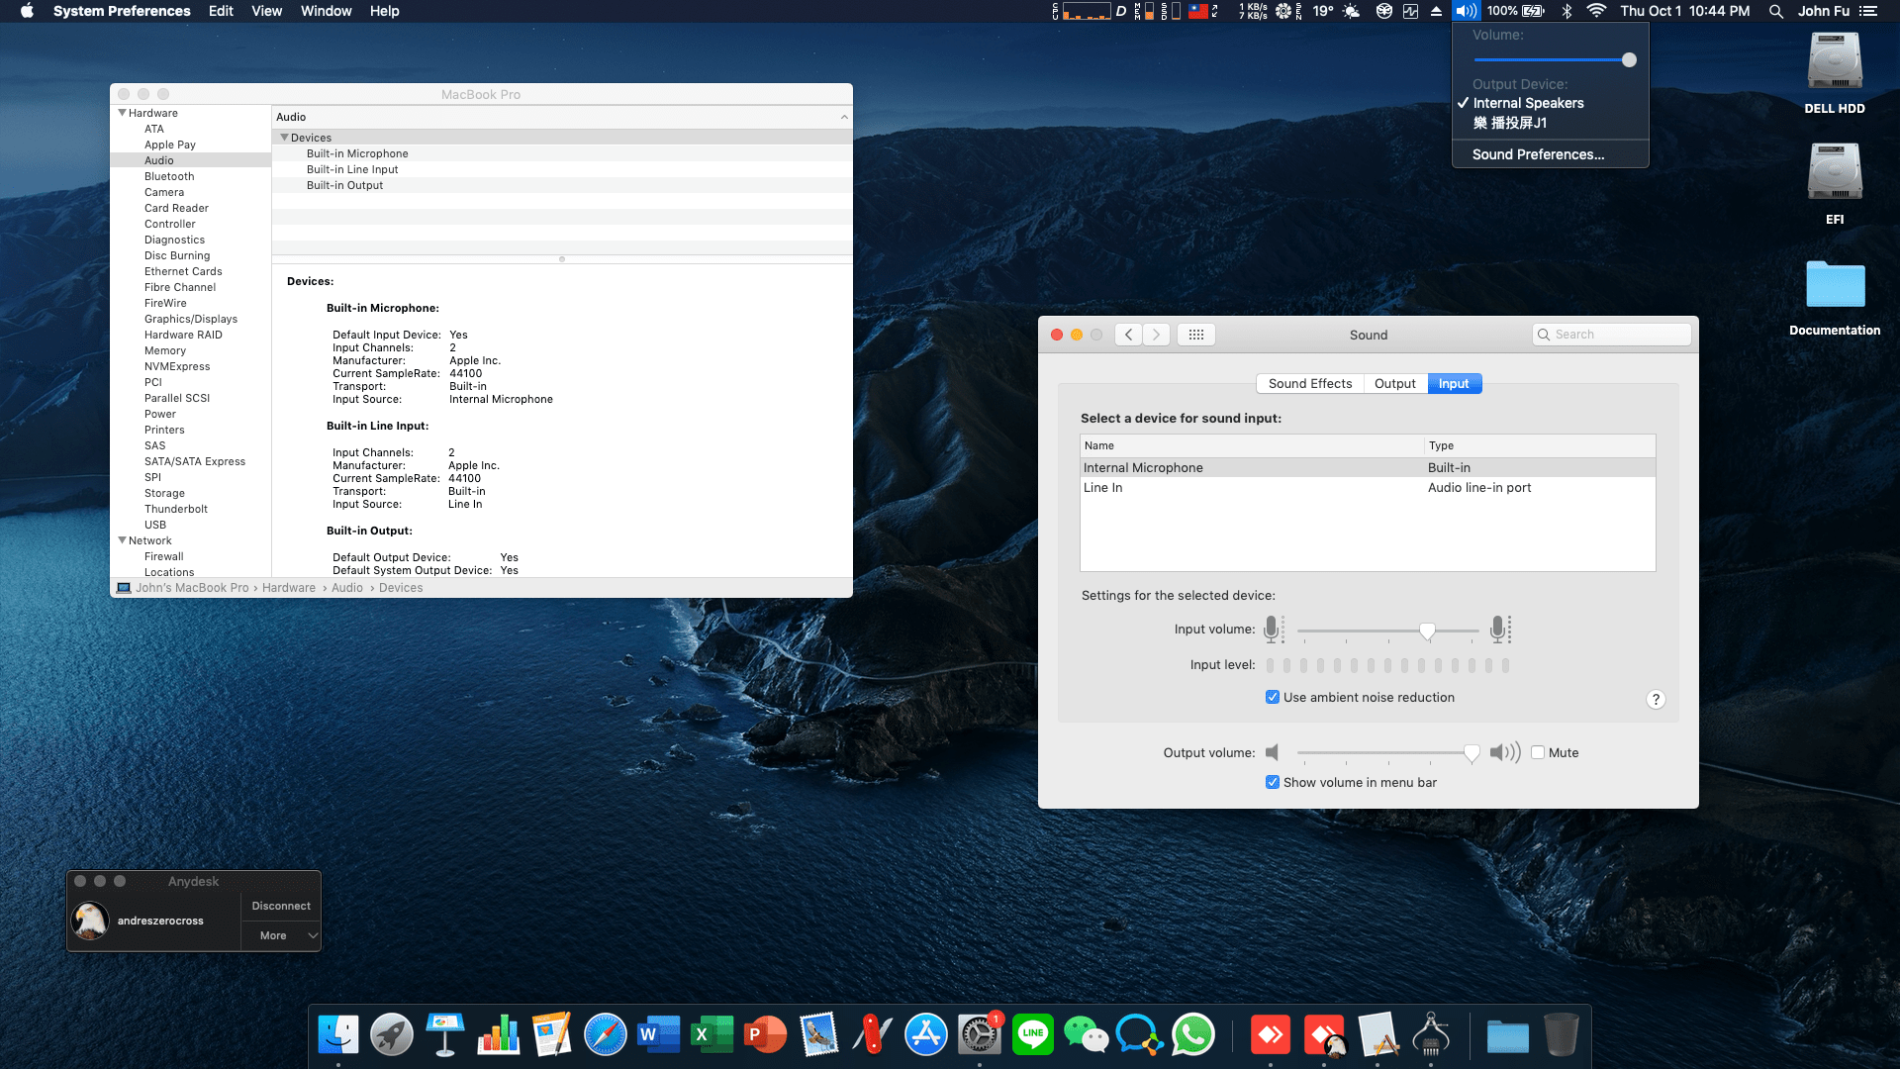Uncheck Show volume in menu bar
Screen dimensions: 1900x1069
(1273, 782)
